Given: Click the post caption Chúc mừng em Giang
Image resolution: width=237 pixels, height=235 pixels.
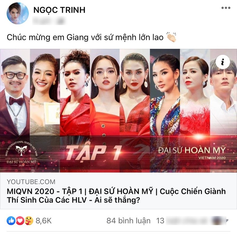Looking at the screenshot, I should pyautogui.click(x=85, y=37).
